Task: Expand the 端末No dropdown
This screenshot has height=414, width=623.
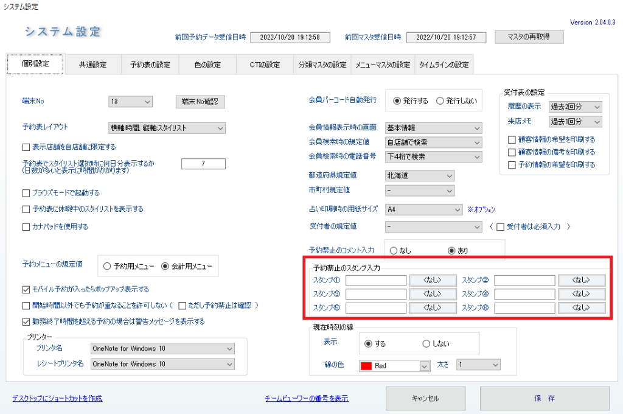Action: 130,101
